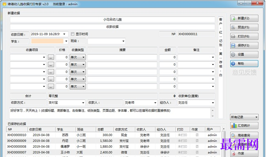The image size is (266, 157).
Task: Sort by the 总额 column header
Action: pyautogui.click(x=105, y=129)
